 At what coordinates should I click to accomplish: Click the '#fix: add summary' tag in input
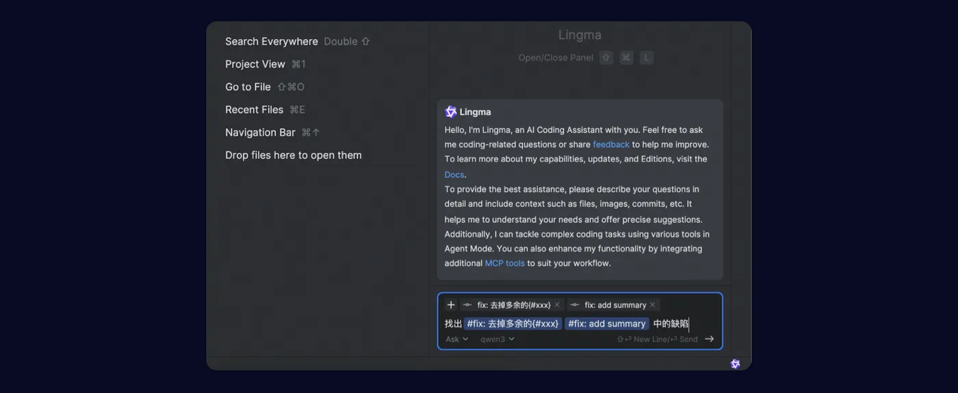pyautogui.click(x=607, y=323)
